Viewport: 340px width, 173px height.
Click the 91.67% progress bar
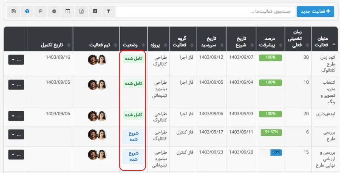coord(271,132)
